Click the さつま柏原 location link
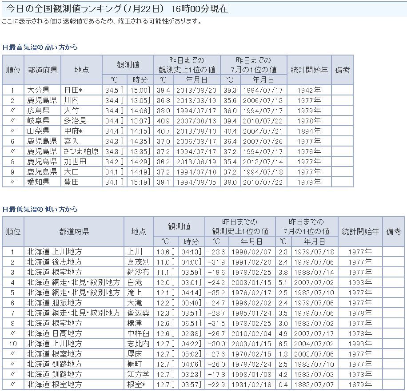The image size is (407, 392). click(x=80, y=151)
